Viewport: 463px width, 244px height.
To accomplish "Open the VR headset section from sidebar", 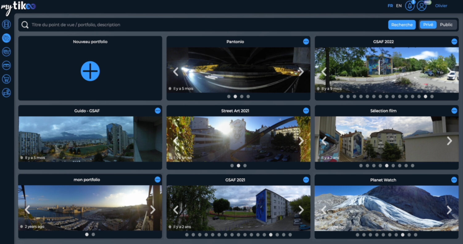I will tap(6, 52).
